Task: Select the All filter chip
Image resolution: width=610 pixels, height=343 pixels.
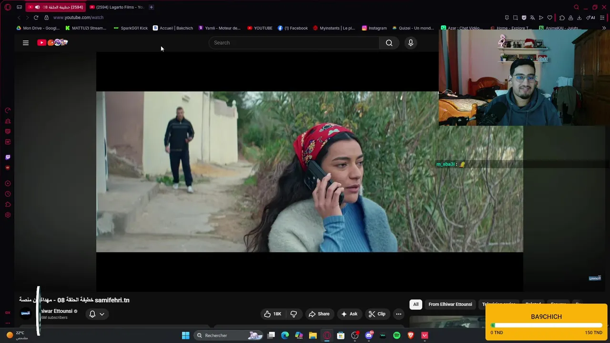Action: point(416,304)
